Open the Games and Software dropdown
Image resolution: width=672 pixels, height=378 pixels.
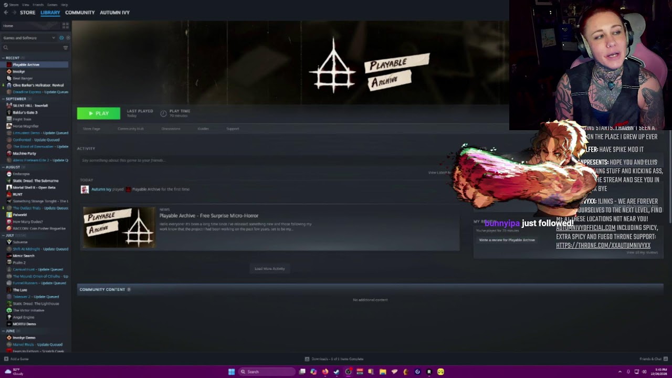(29, 38)
